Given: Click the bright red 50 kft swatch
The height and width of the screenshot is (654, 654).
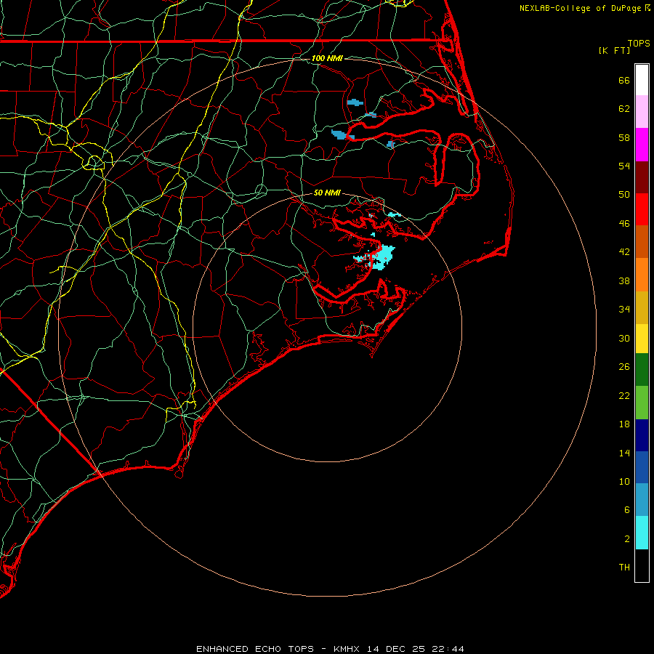Looking at the screenshot, I should (x=642, y=209).
